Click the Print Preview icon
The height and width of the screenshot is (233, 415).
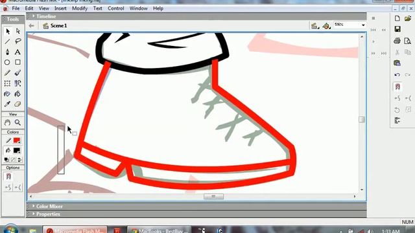tap(408, 41)
